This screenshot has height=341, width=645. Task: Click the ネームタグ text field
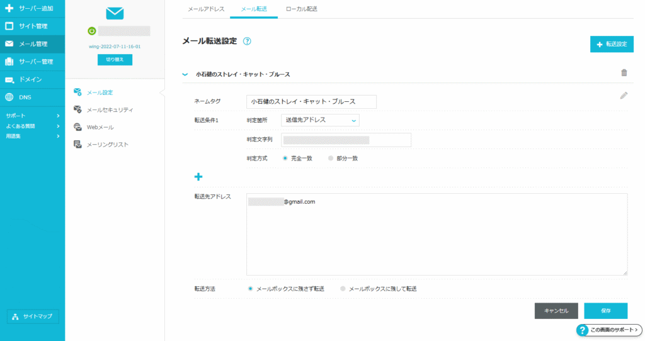[x=311, y=102]
